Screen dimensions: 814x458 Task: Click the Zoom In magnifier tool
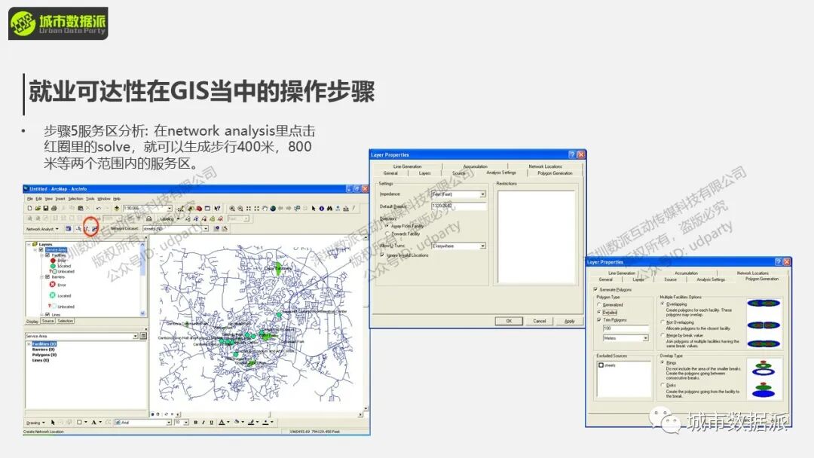pos(232,208)
